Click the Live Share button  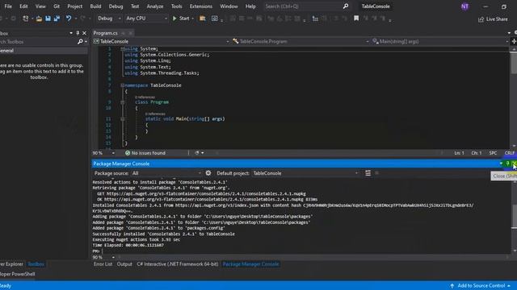pos(493,19)
